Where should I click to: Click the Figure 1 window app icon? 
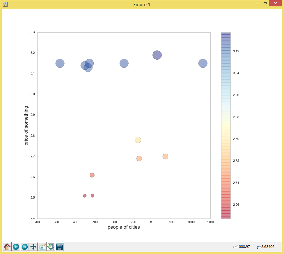point(5,4)
